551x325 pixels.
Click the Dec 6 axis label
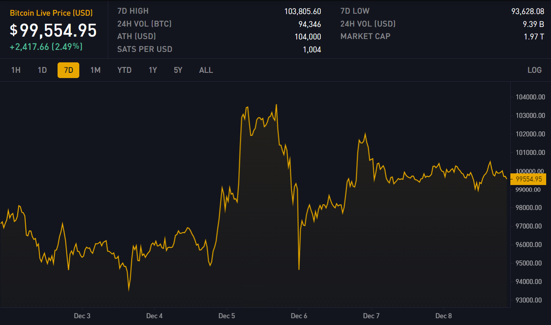click(x=299, y=316)
